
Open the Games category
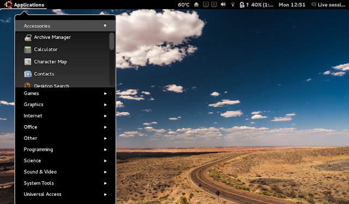(x=65, y=94)
